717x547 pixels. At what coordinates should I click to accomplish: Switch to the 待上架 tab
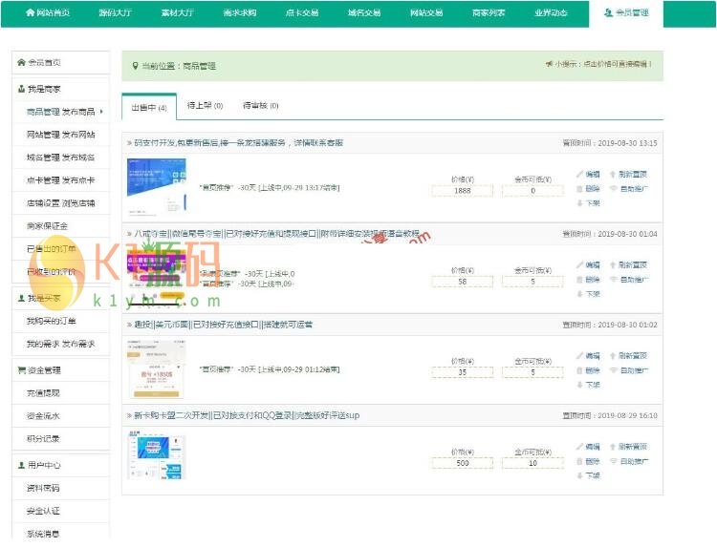pyautogui.click(x=205, y=106)
